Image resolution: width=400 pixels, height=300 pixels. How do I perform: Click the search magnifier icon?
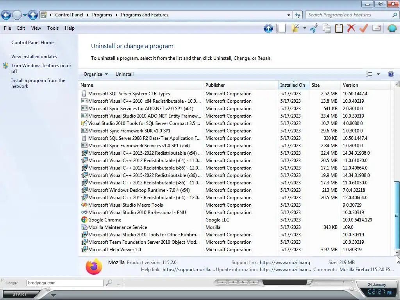click(x=395, y=15)
